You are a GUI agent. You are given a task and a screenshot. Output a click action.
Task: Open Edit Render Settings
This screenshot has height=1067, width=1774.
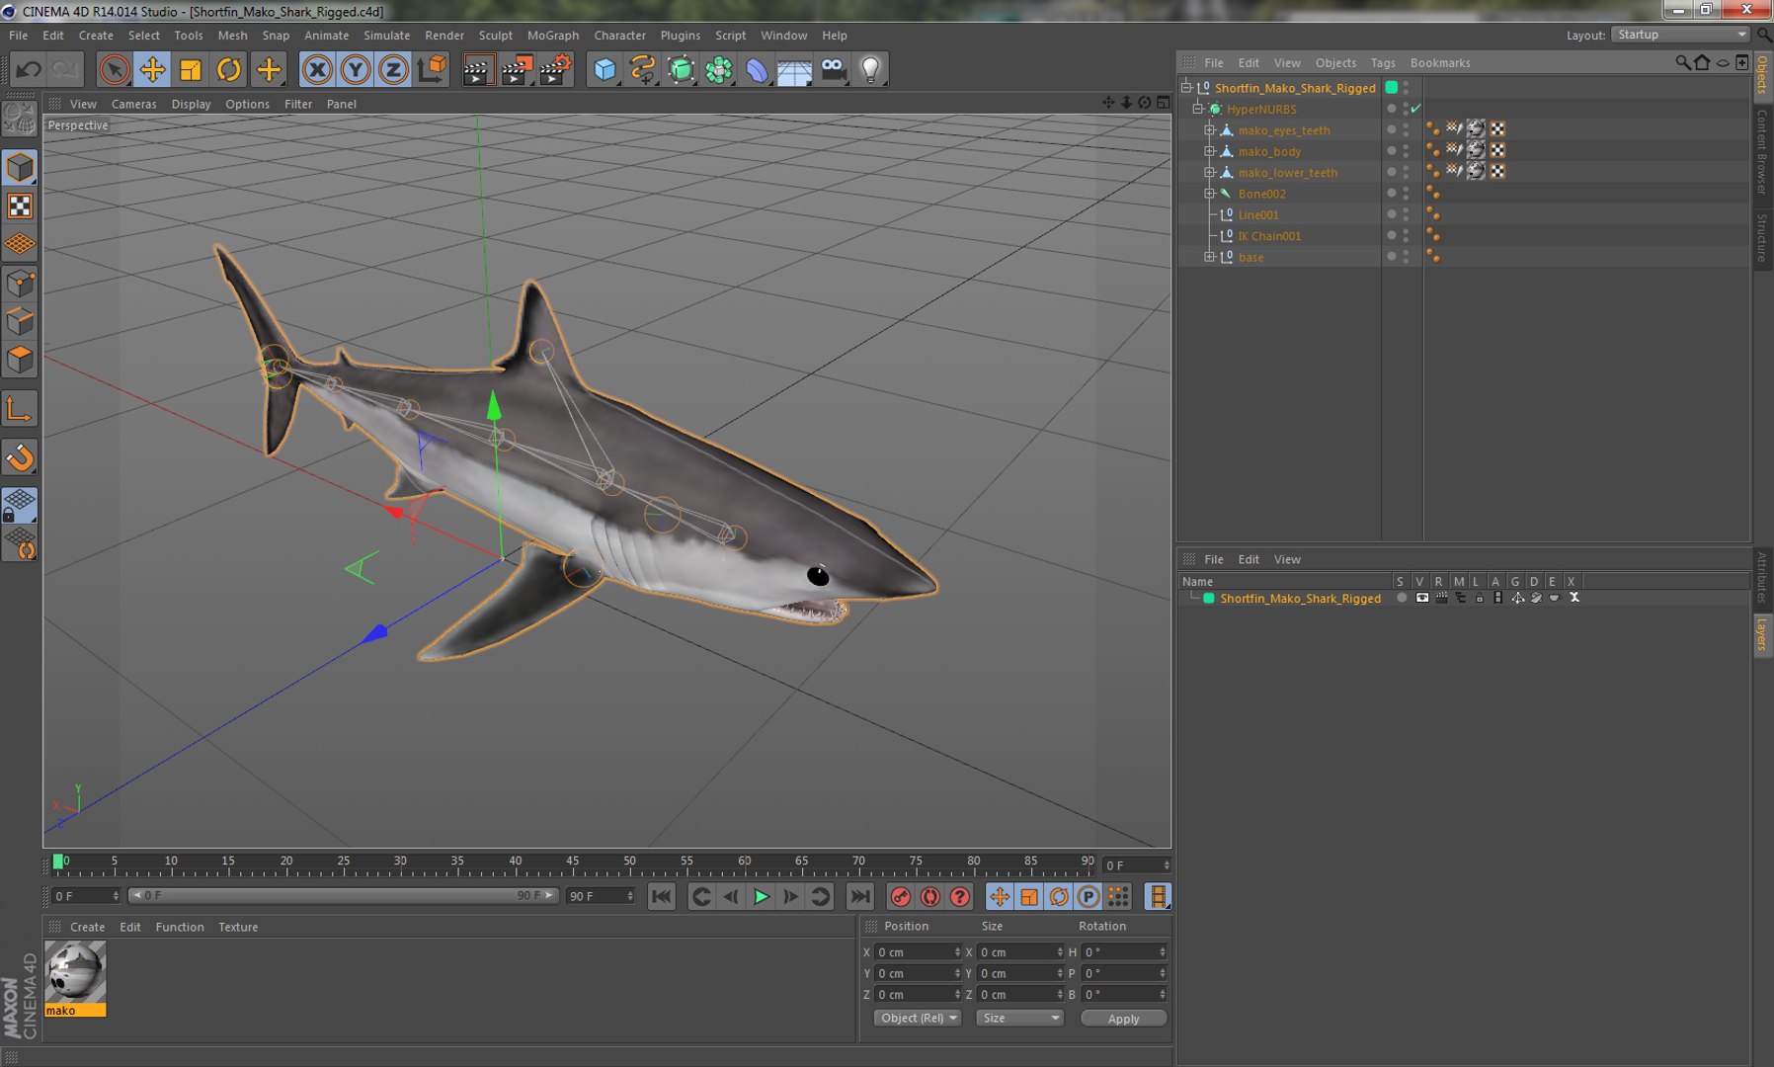point(555,69)
